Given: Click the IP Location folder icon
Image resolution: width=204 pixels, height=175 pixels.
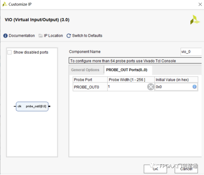Looking at the screenshot, I should [x=41, y=36].
